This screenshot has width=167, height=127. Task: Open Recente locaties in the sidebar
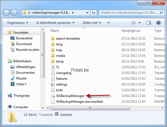[28, 50]
